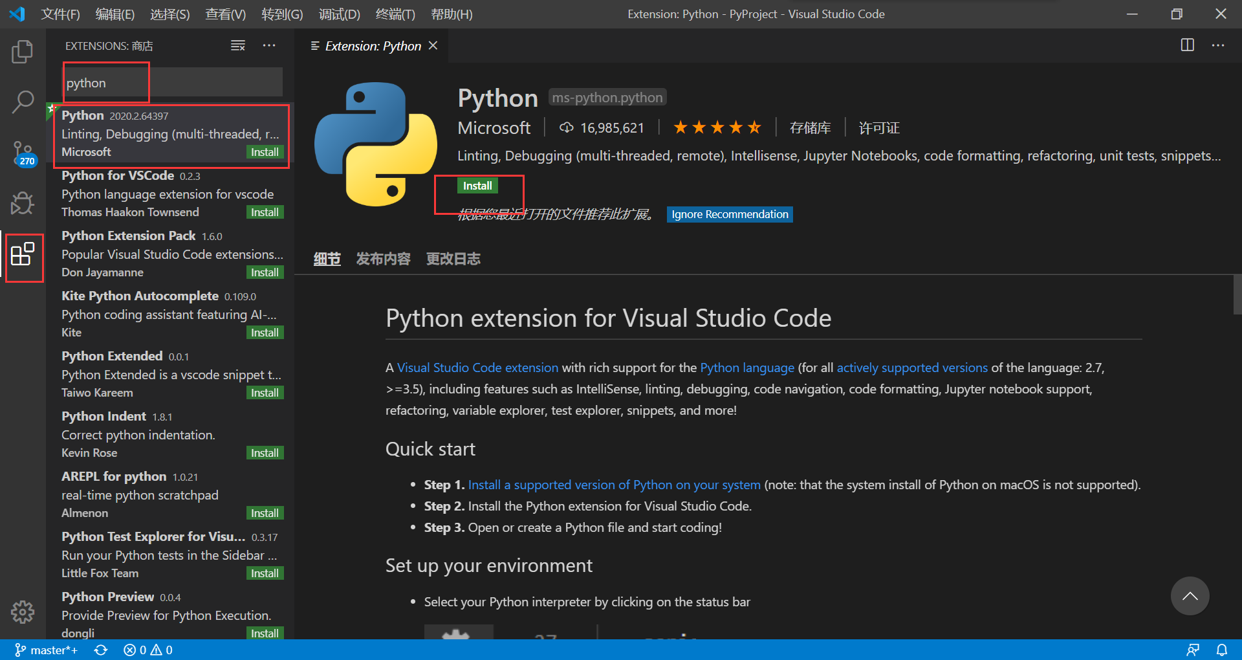Click the python extension search field

point(173,82)
